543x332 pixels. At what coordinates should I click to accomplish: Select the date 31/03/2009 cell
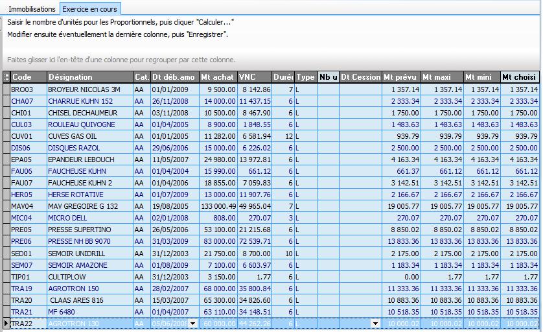[x=174, y=241]
